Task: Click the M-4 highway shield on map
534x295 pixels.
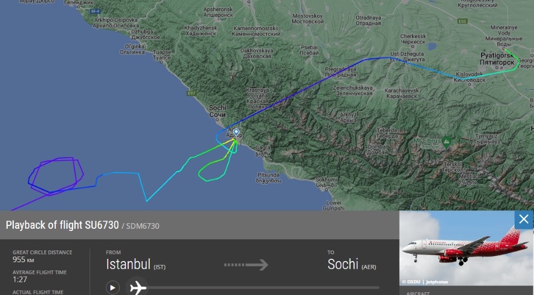Action: click(95, 11)
